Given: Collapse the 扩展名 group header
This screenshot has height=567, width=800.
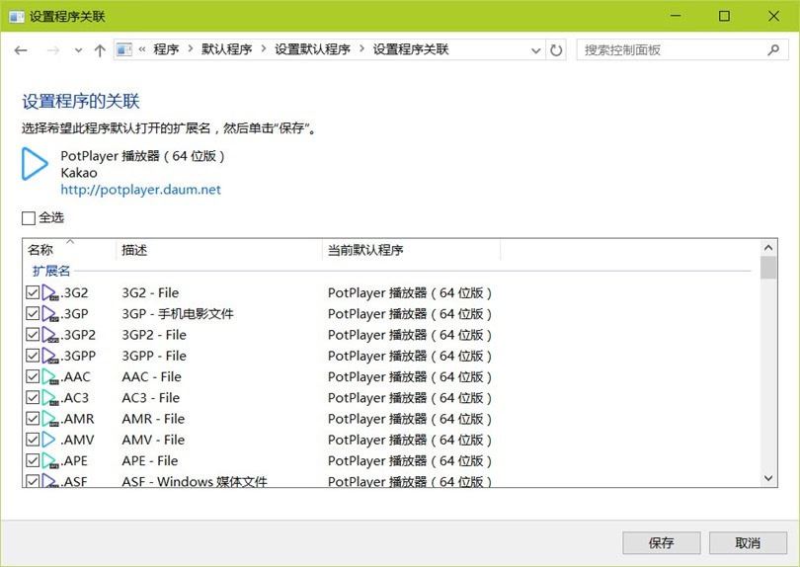Looking at the screenshot, I should coord(51,271).
